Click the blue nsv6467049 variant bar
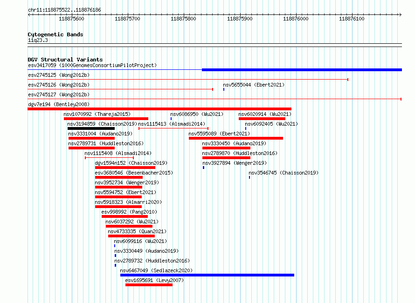The height and width of the screenshot is (303, 415). (207, 275)
